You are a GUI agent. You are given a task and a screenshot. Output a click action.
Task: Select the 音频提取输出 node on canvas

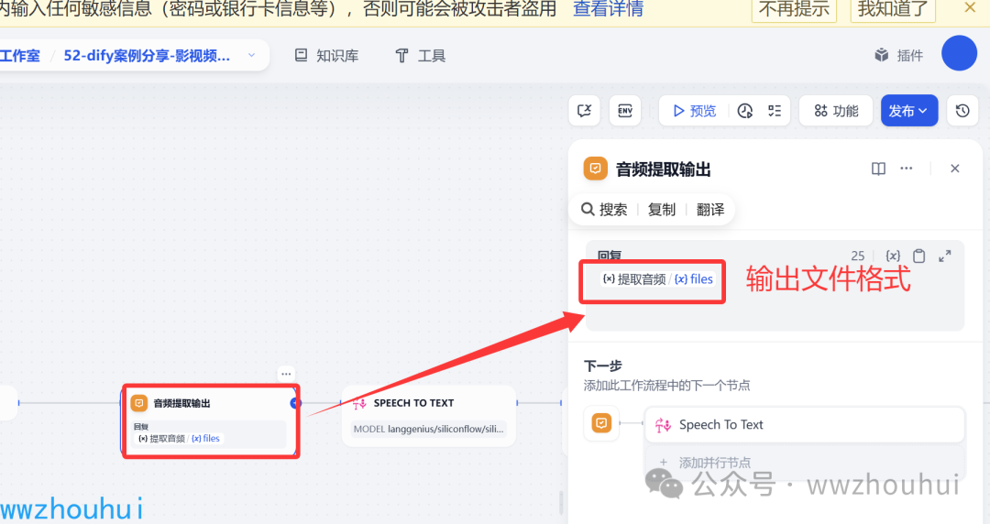click(210, 421)
